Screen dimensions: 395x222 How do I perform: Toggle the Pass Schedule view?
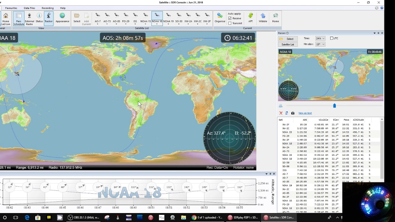19,19
